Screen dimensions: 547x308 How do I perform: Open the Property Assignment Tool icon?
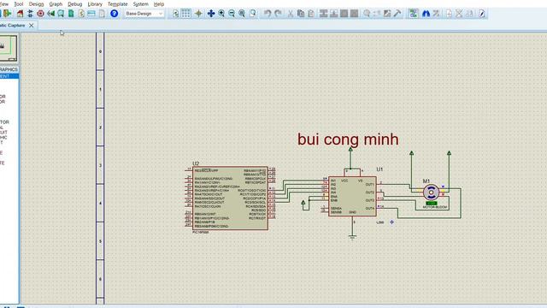[437, 14]
